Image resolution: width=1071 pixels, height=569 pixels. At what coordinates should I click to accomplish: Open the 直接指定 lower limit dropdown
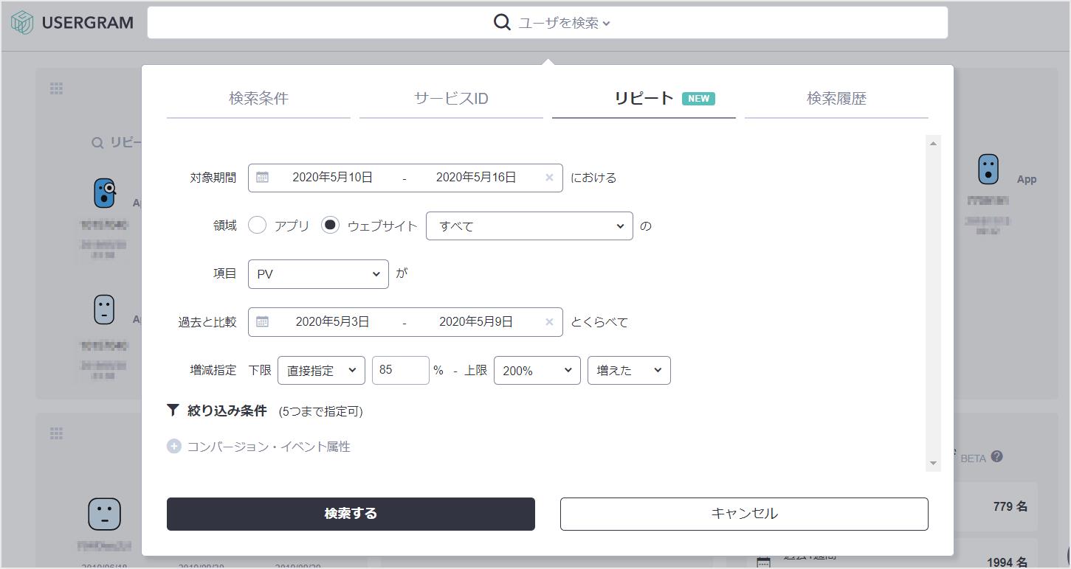tap(321, 371)
